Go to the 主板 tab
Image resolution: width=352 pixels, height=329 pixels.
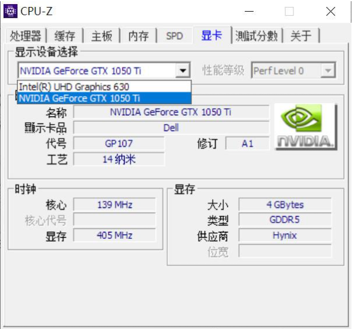click(x=102, y=36)
